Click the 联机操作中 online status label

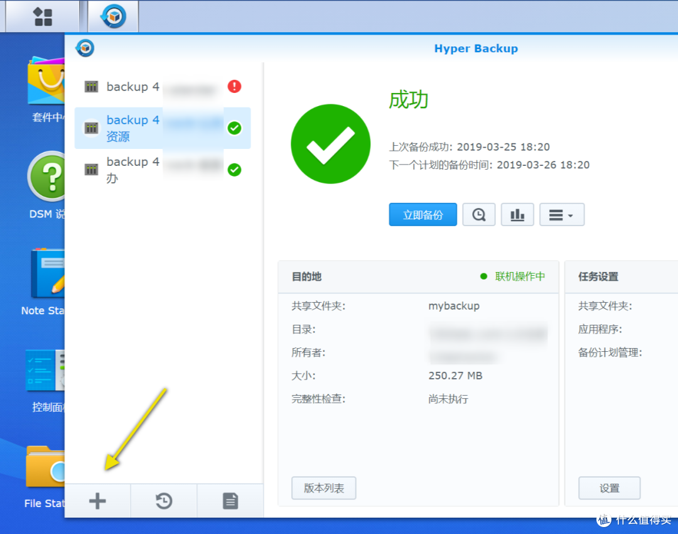[520, 276]
